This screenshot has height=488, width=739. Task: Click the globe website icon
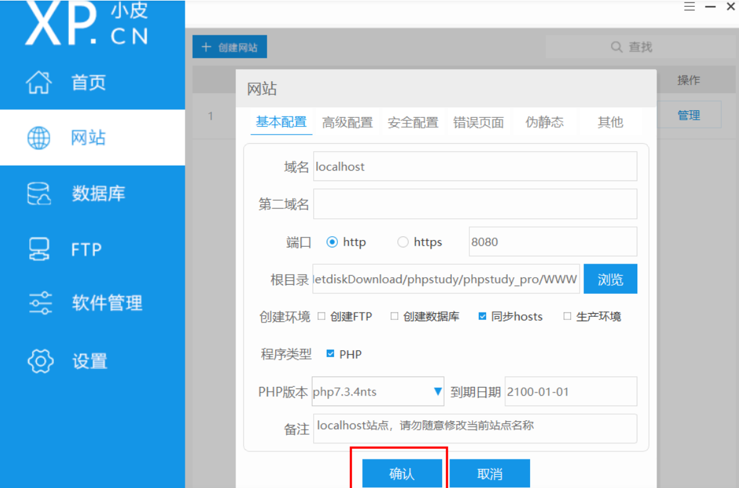38,138
